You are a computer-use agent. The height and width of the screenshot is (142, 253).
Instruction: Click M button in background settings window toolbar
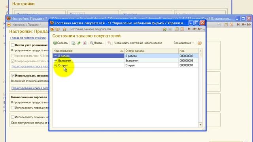238,24
